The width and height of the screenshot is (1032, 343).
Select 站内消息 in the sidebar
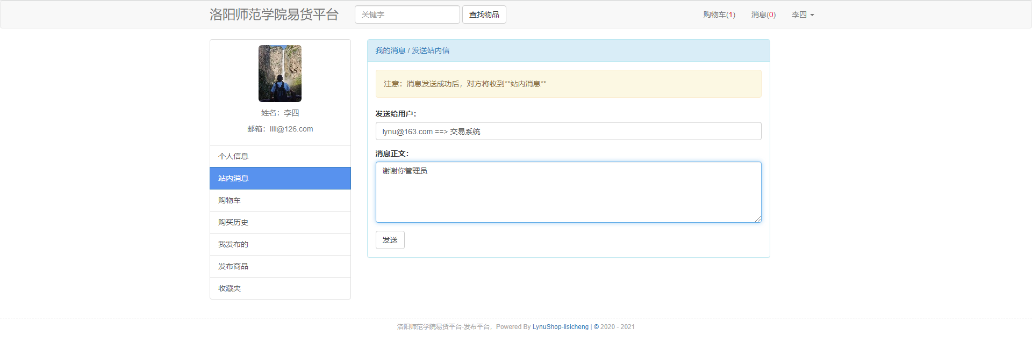coord(280,178)
